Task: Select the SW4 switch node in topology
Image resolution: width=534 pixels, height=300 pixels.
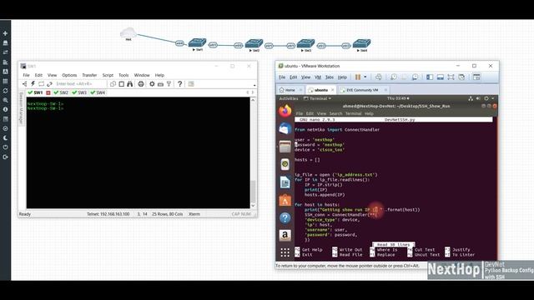Action: point(361,43)
